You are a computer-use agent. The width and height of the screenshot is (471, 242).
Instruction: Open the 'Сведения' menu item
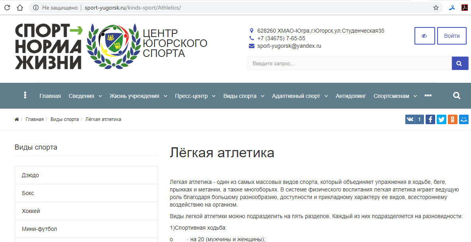click(x=81, y=96)
